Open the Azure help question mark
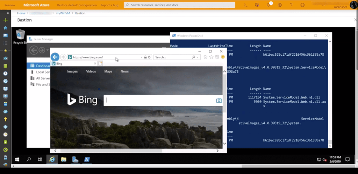The height and width of the screenshot is (174, 358). [291, 5]
